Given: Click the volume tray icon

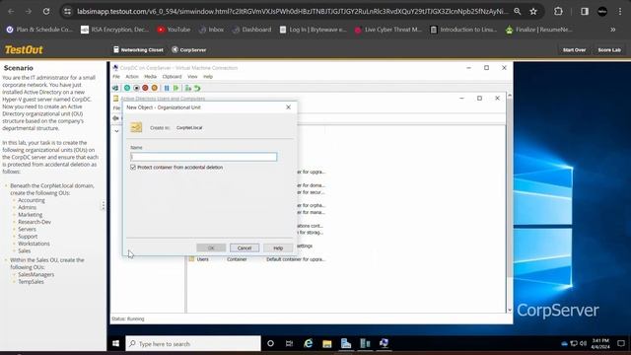Looking at the screenshot, I should [583, 343].
